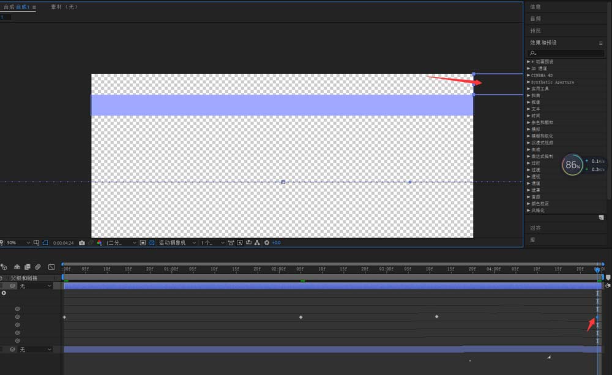Click the effects search field
The width and height of the screenshot is (612, 375).
click(x=566, y=53)
